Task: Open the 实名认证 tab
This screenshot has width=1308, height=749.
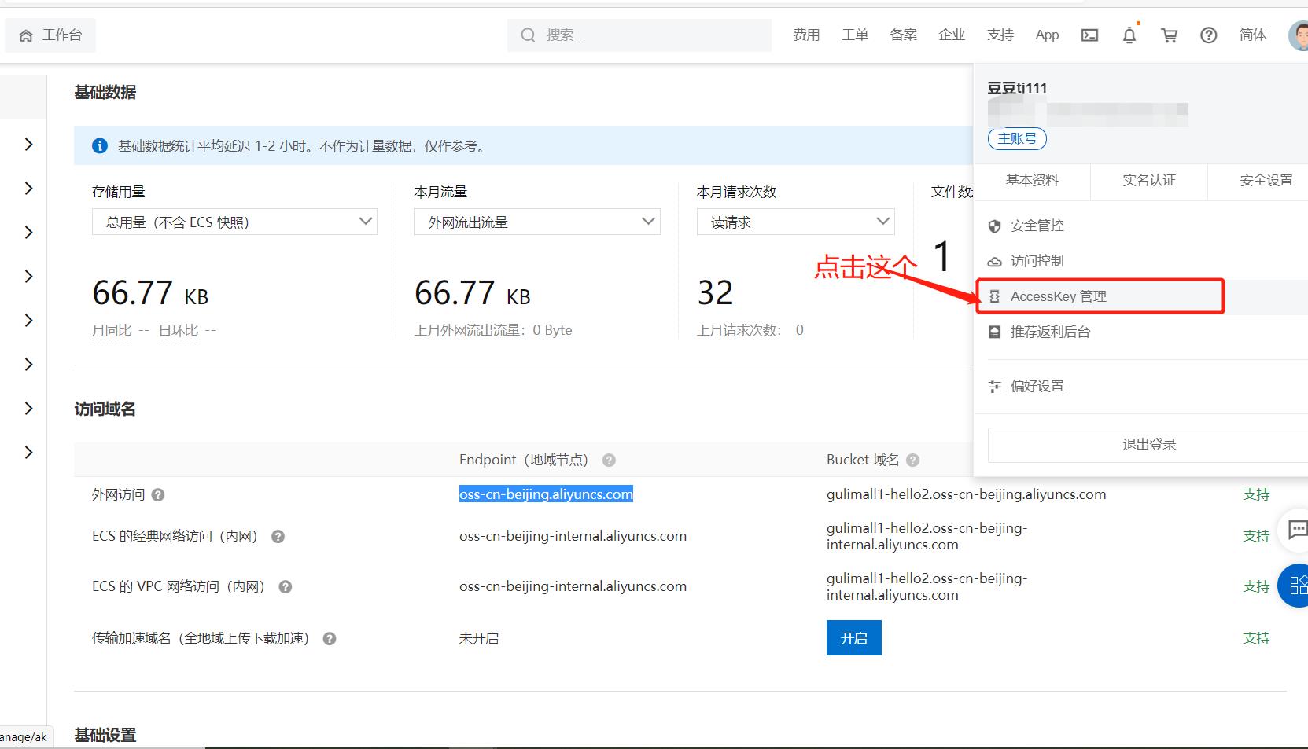Action: click(1149, 181)
